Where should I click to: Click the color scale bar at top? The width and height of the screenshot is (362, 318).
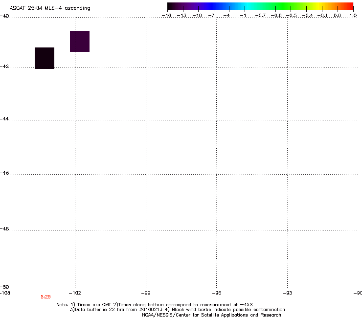click(260, 6)
